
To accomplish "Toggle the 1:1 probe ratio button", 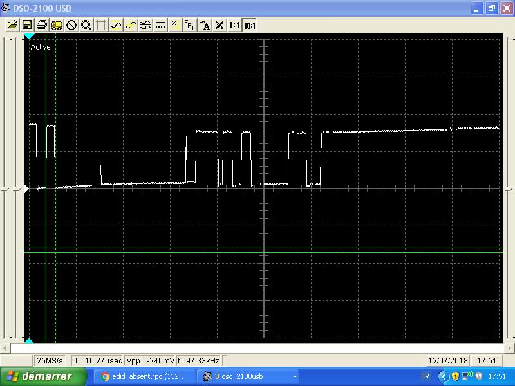I will pos(234,25).
